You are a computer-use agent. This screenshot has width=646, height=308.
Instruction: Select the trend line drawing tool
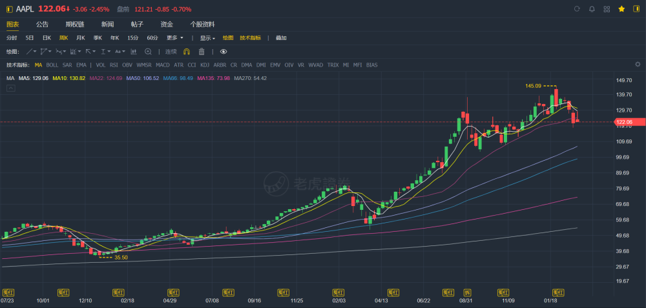29,52
